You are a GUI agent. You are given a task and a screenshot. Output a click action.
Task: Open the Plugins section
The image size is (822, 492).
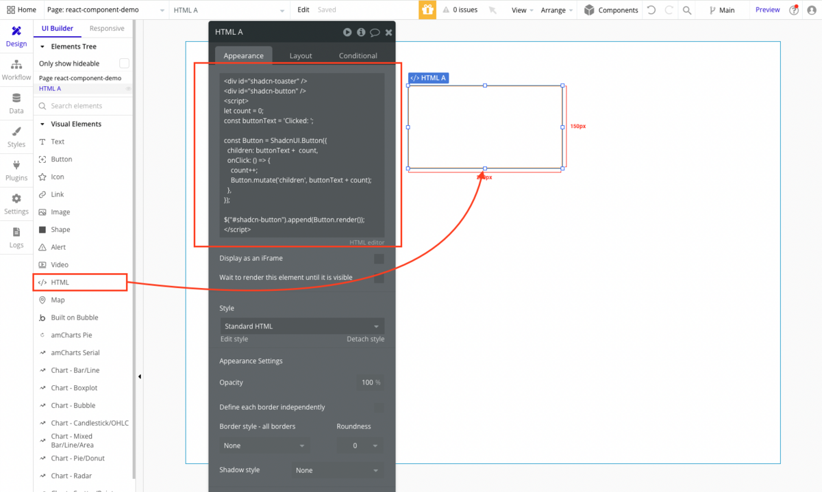click(16, 170)
